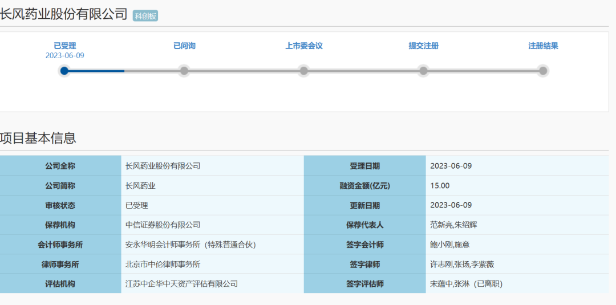Screen dimensions: 616x305
Task: Click the grey 提交注册 progress node
Action: [x=423, y=71]
